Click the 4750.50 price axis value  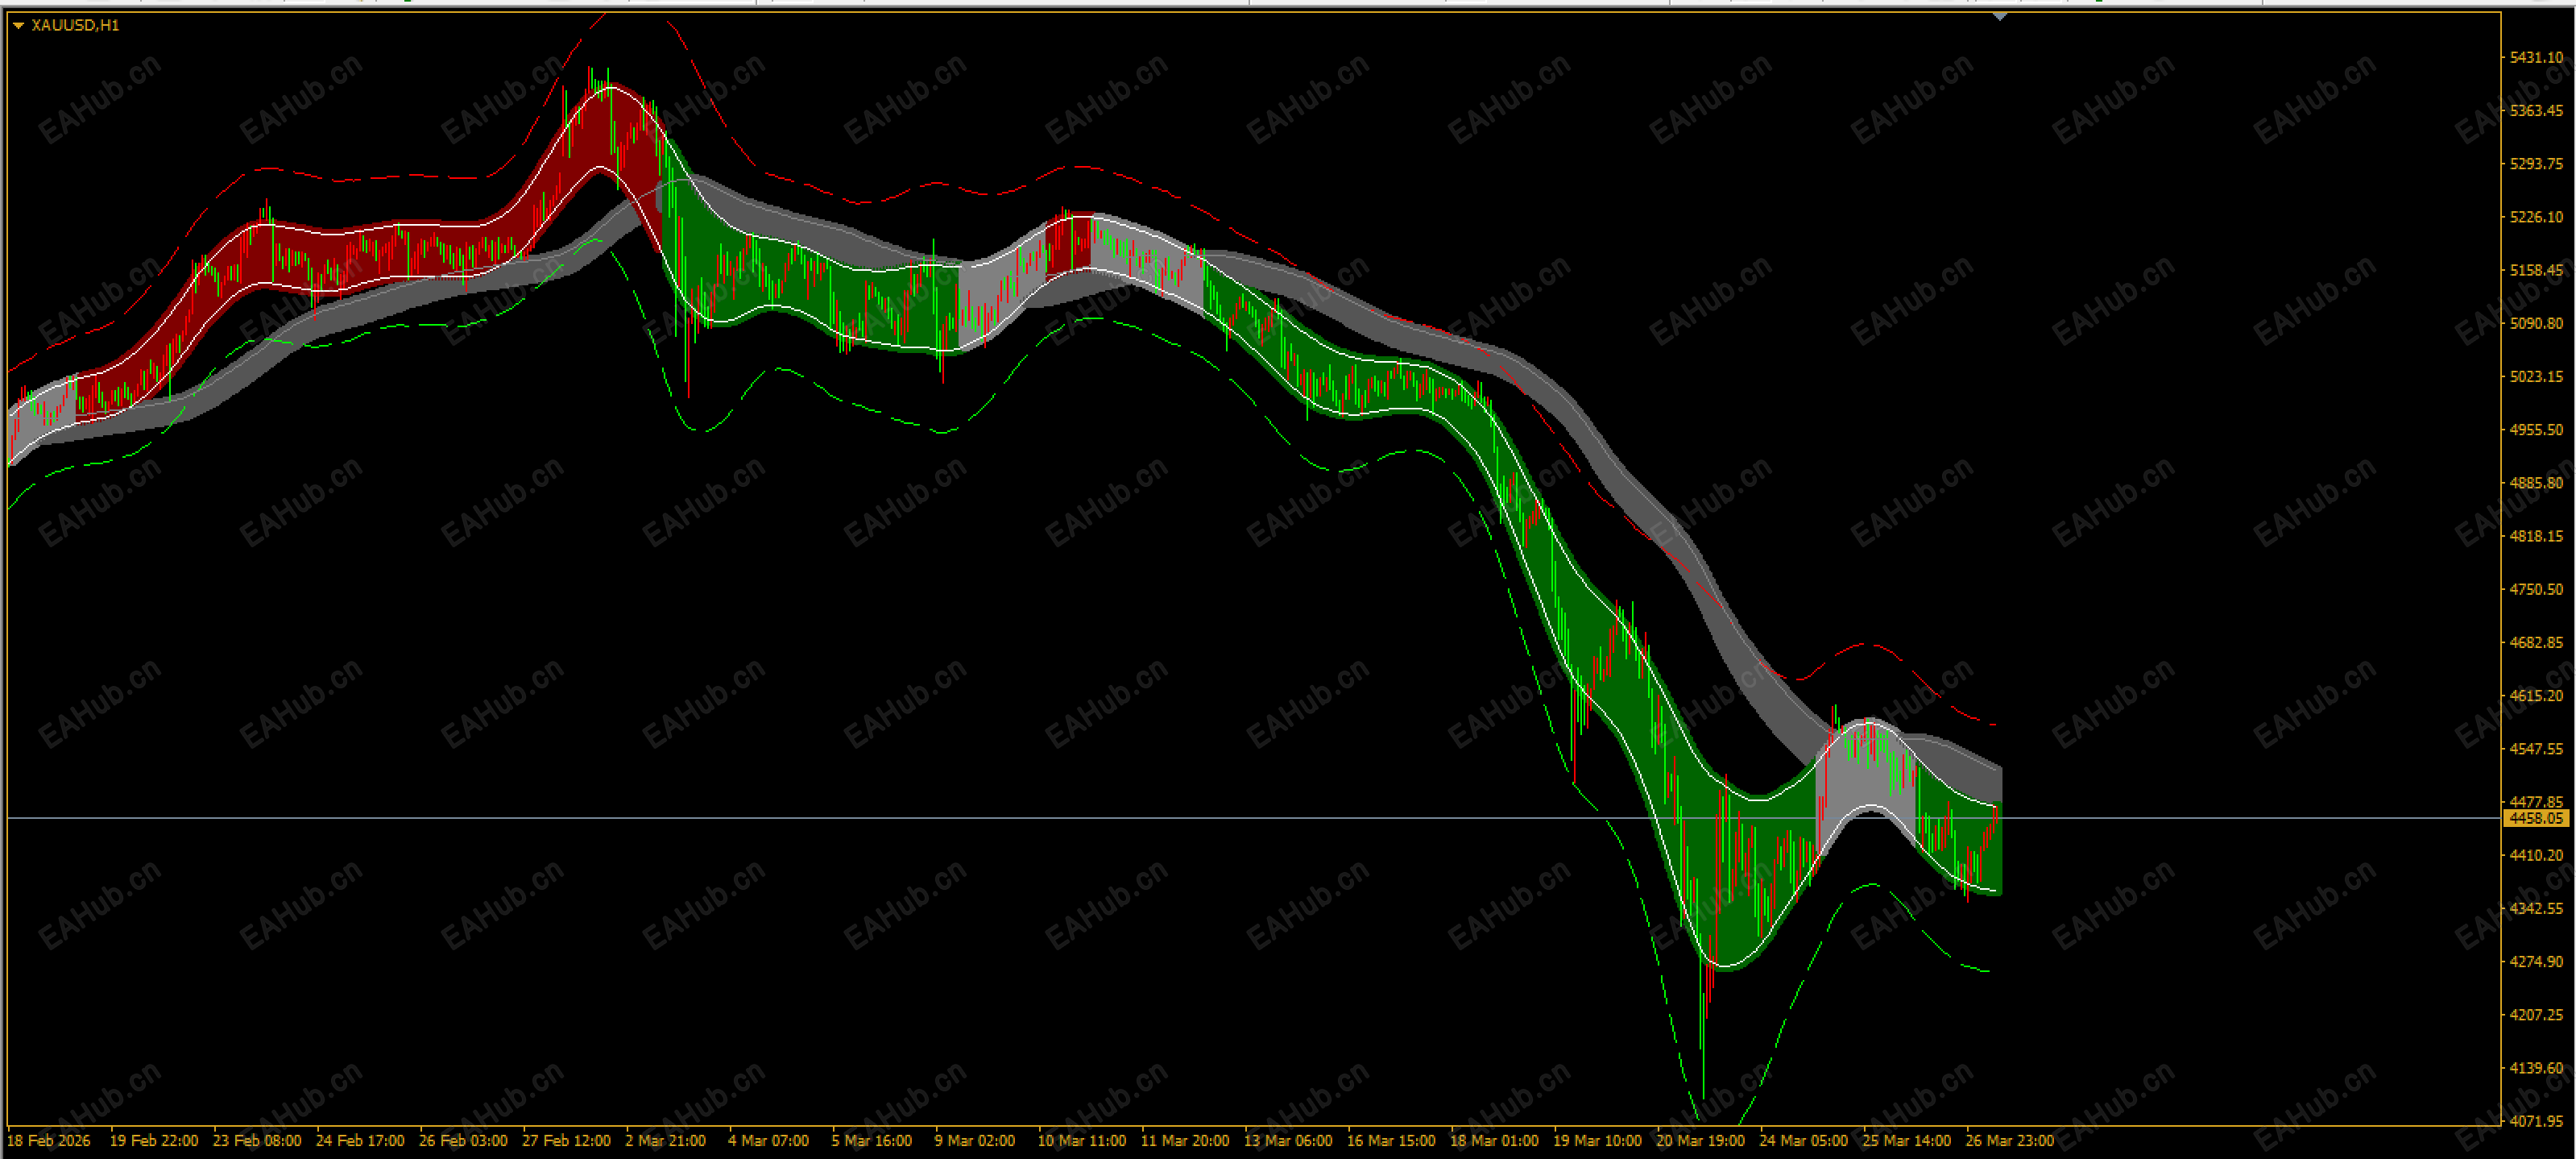(2536, 589)
